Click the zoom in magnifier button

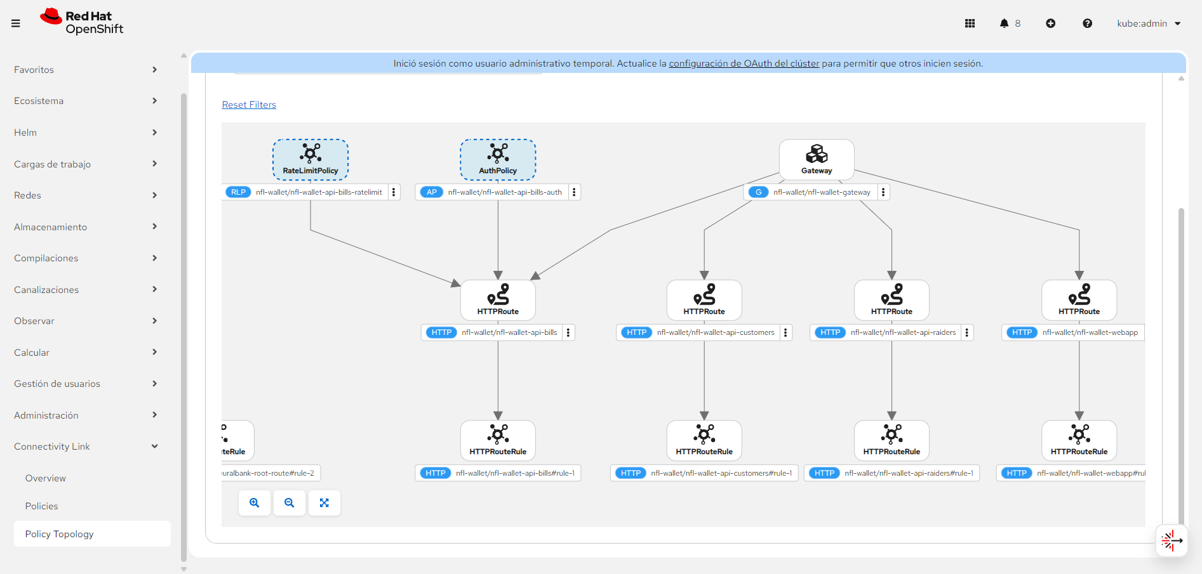pos(255,503)
